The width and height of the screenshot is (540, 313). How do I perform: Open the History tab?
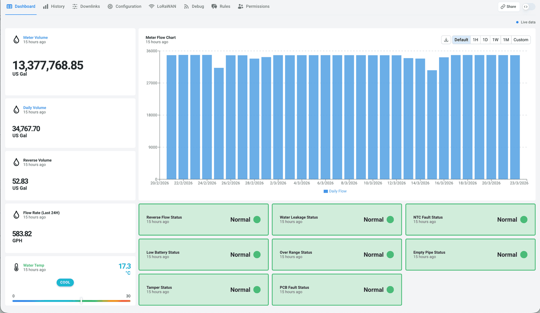pos(54,6)
